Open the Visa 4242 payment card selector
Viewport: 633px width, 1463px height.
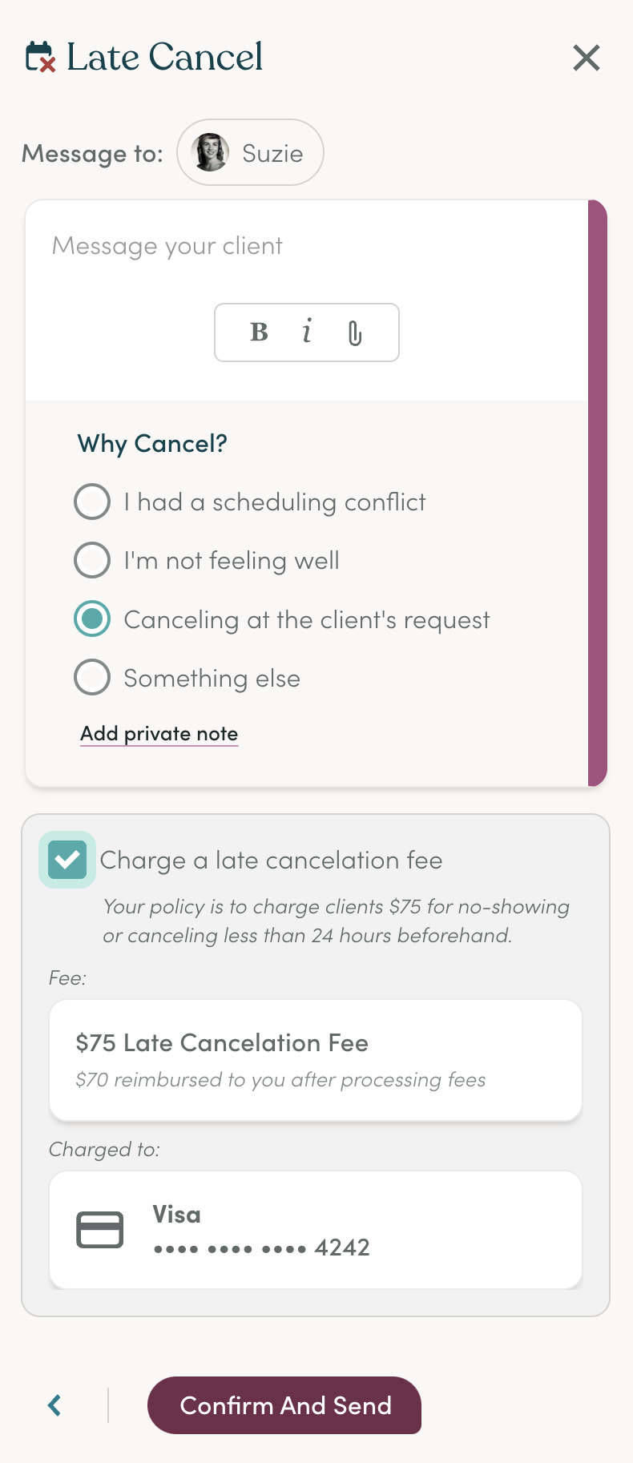tap(316, 1230)
